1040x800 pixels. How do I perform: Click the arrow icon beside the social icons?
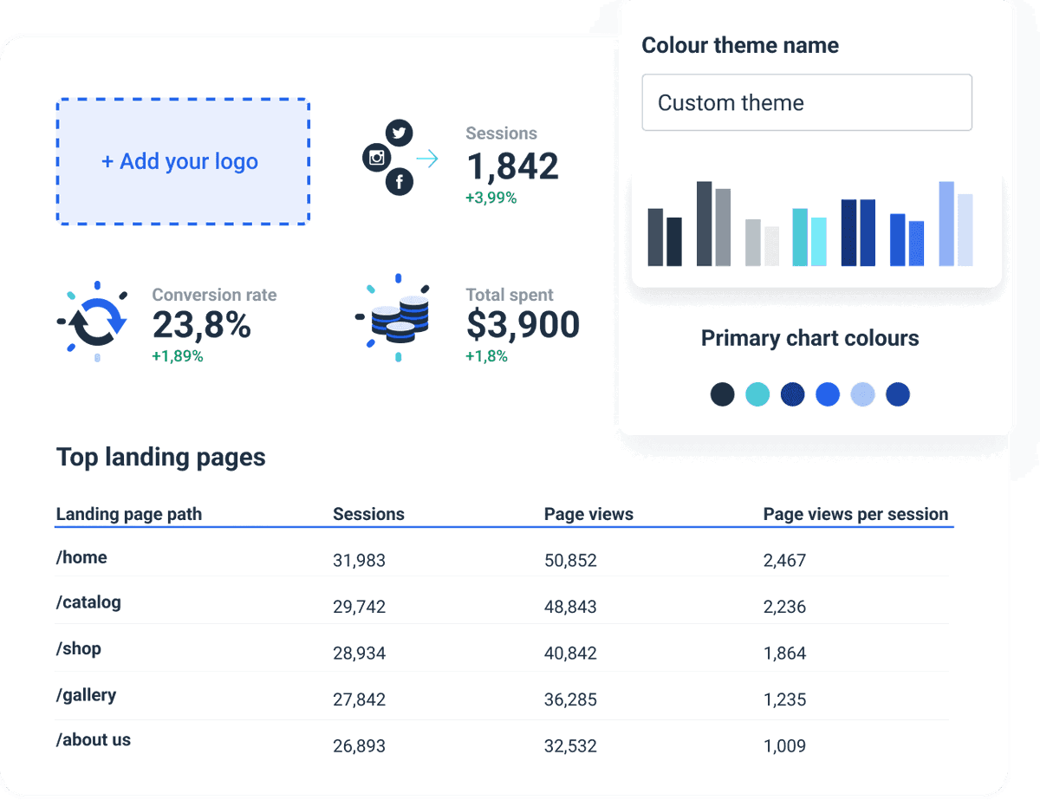[x=427, y=159]
